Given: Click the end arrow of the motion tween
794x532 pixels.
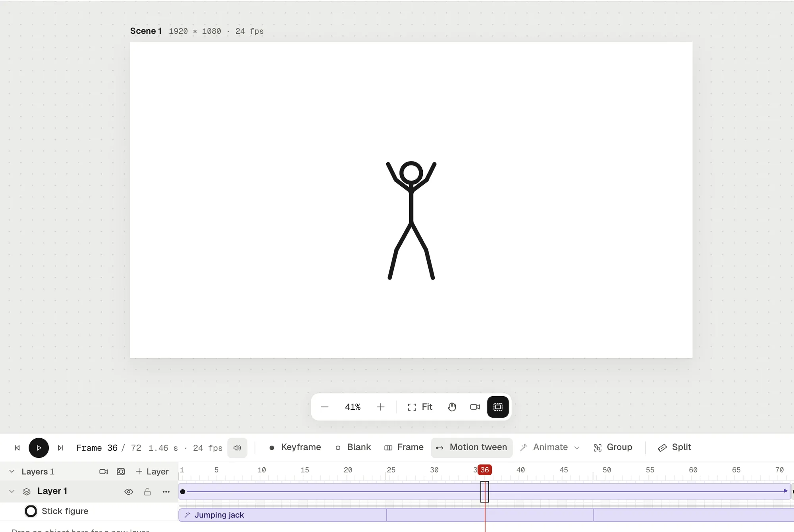Looking at the screenshot, I should click(785, 491).
